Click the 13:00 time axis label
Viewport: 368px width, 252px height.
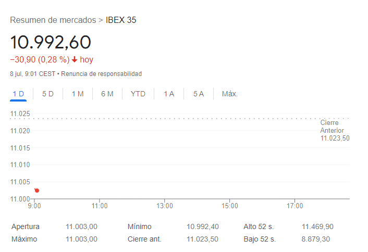tap(165, 206)
